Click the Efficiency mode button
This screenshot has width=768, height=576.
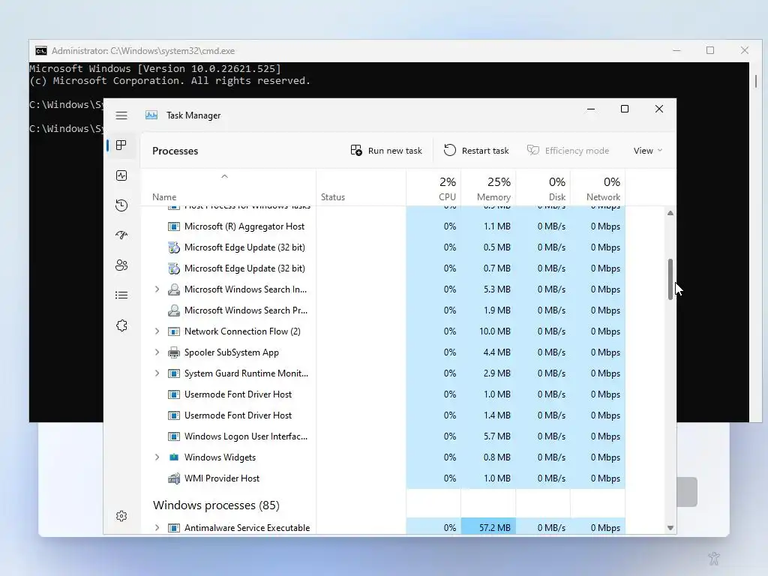[x=568, y=150]
